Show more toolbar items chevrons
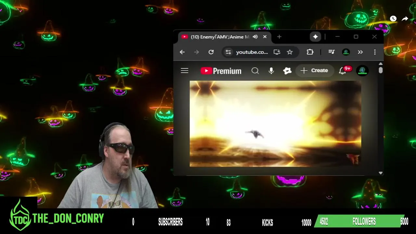The height and width of the screenshot is (234, 416). tap(360, 52)
